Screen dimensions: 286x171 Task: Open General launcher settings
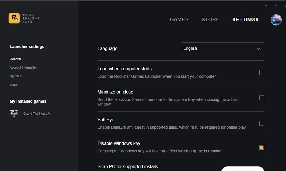point(15,59)
